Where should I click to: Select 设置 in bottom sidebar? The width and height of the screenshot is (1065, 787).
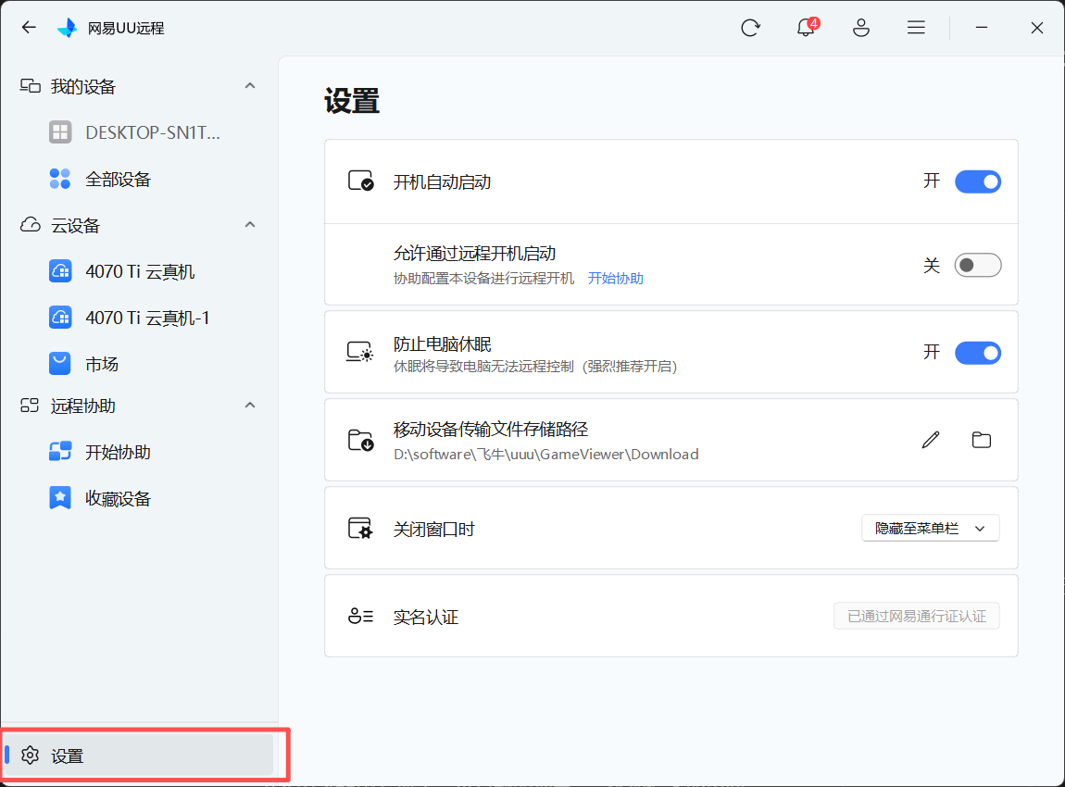(139, 756)
